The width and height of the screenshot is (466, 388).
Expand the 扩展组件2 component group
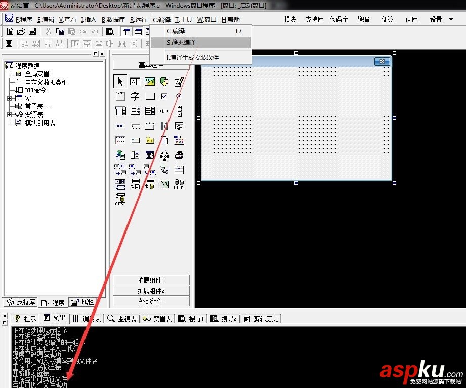click(x=151, y=291)
